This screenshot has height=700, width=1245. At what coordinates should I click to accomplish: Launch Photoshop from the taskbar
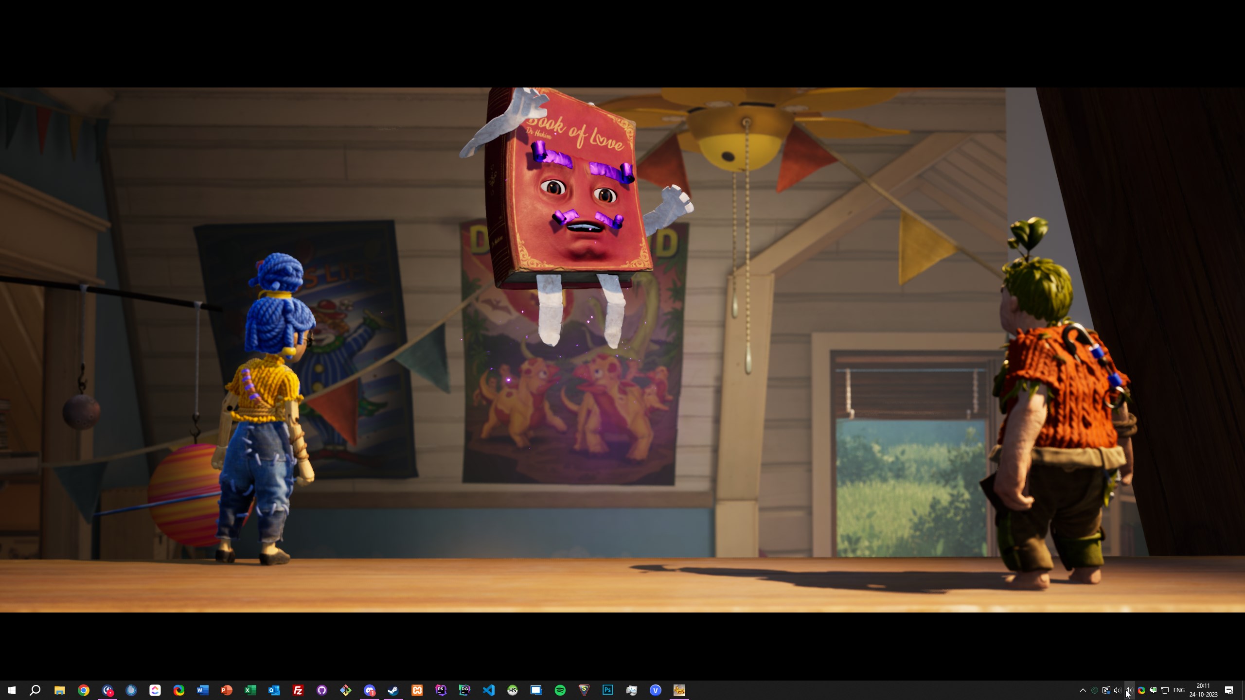(x=608, y=690)
